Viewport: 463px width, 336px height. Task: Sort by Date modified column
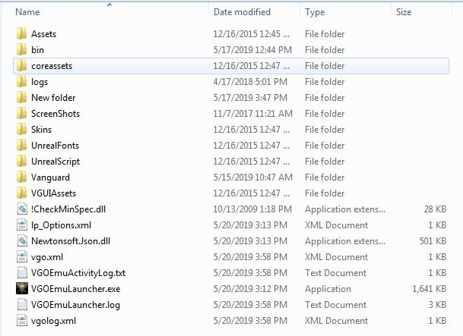tap(242, 12)
